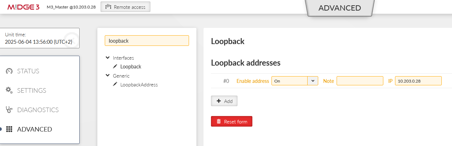
Task: Click the pencil icon beside Loopback
Action: (115, 66)
